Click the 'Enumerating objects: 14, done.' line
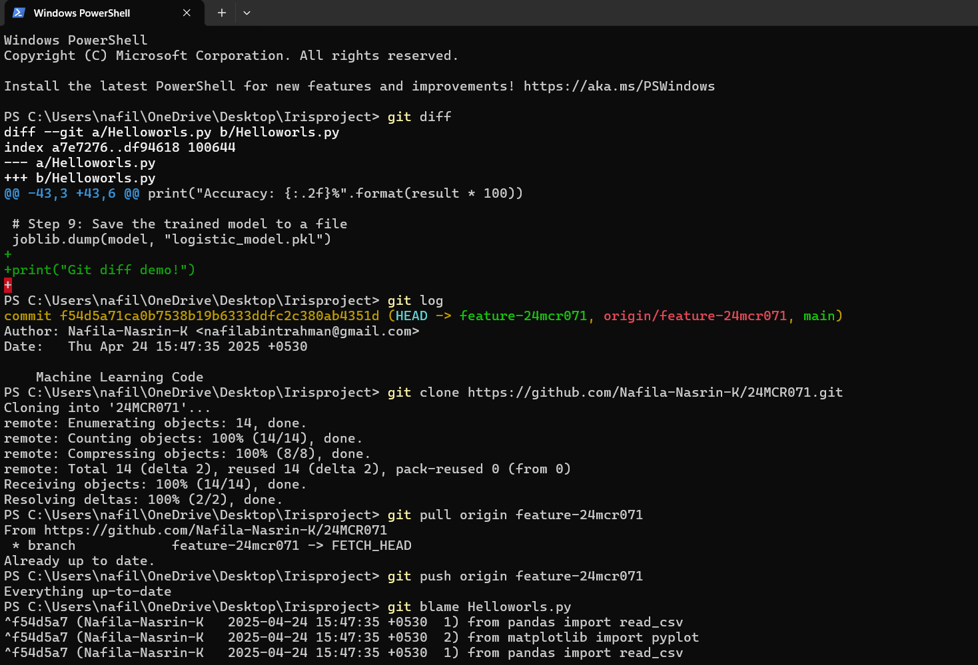978x665 pixels. (x=155, y=423)
